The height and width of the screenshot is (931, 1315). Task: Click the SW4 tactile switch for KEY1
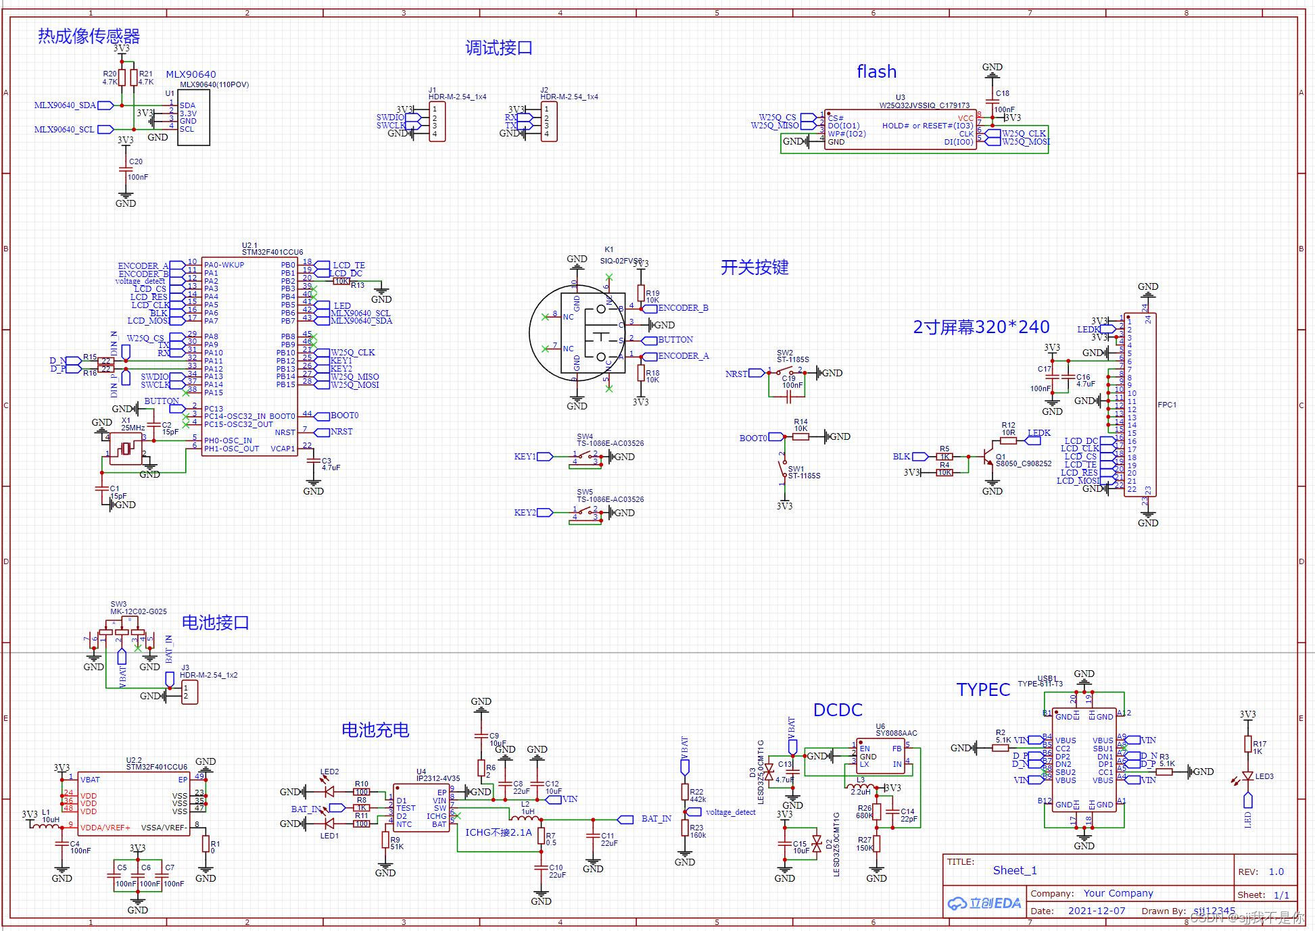click(x=586, y=457)
